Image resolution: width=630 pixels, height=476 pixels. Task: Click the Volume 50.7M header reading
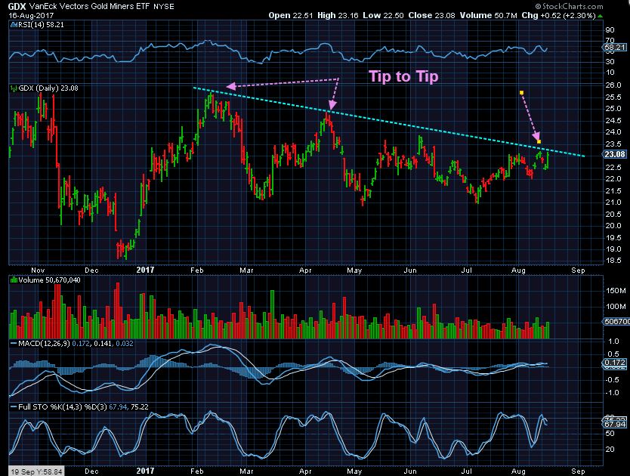[x=488, y=15]
